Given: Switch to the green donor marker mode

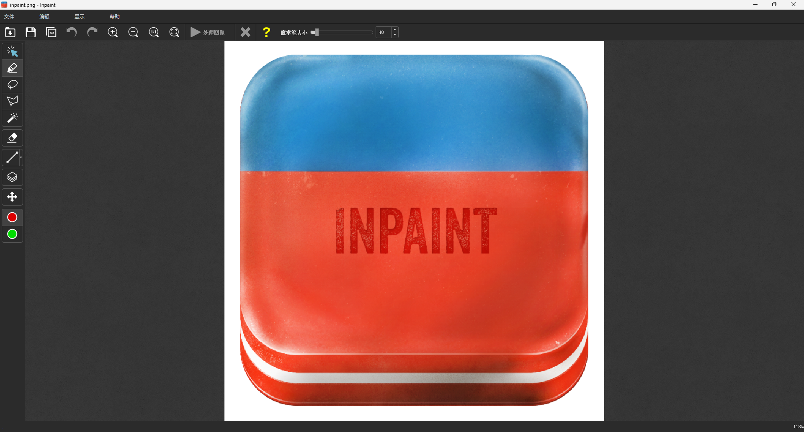Looking at the screenshot, I should pyautogui.click(x=12, y=234).
